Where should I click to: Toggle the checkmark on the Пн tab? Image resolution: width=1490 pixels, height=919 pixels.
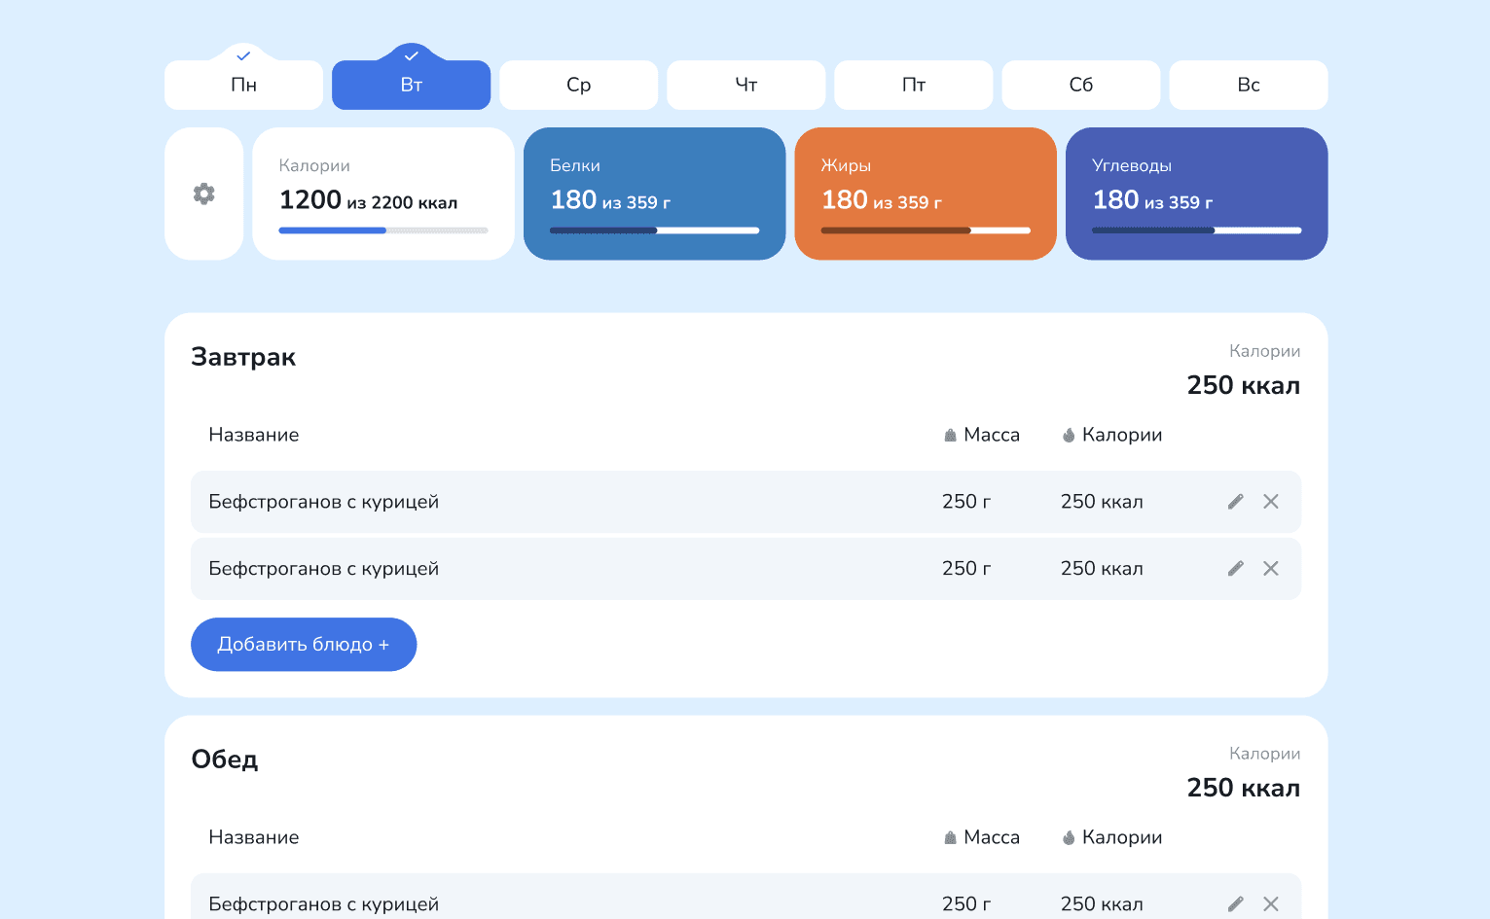pyautogui.click(x=243, y=55)
